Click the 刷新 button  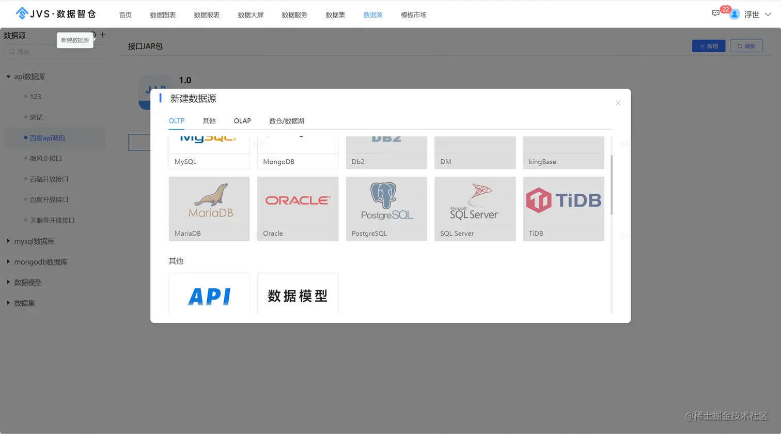pyautogui.click(x=746, y=46)
